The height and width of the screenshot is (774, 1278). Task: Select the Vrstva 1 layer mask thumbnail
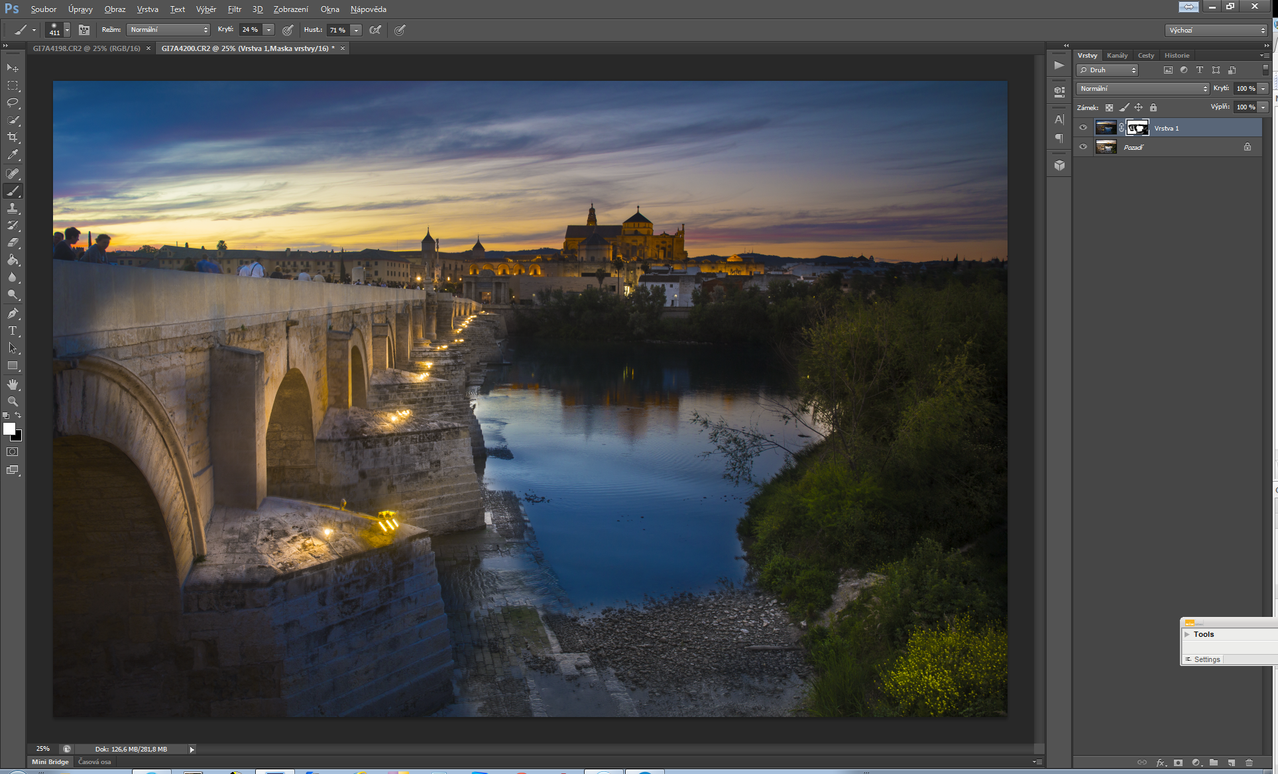(x=1137, y=128)
